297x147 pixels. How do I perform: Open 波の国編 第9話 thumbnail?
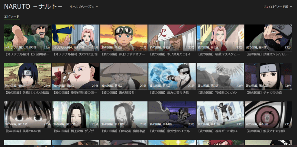point(220,76)
